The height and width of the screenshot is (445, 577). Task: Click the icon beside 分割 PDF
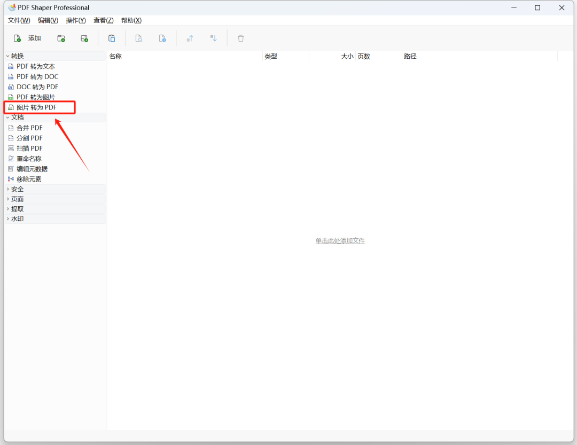point(11,138)
